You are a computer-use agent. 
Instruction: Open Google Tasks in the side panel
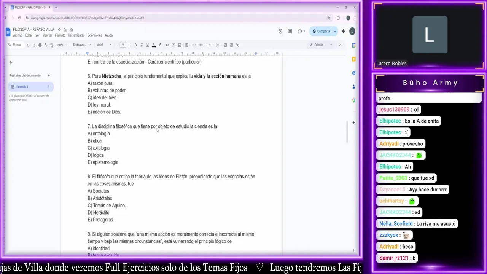coord(354,73)
